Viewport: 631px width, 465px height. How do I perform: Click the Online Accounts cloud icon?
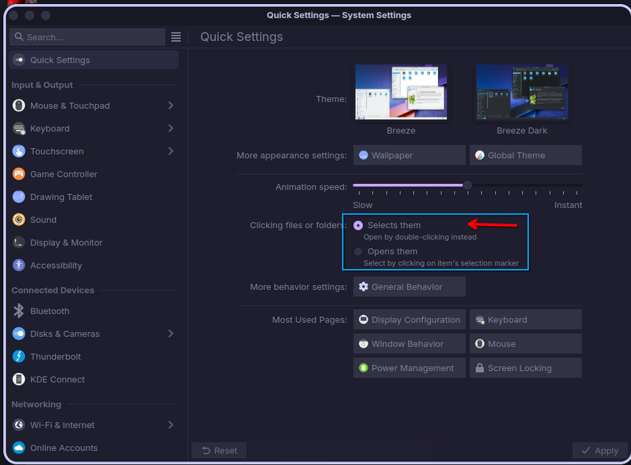click(19, 448)
